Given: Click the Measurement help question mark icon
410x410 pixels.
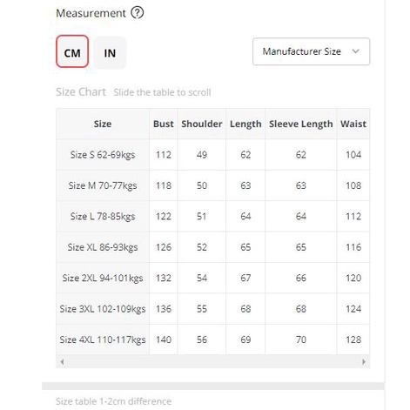Looking at the screenshot, I should [x=137, y=13].
